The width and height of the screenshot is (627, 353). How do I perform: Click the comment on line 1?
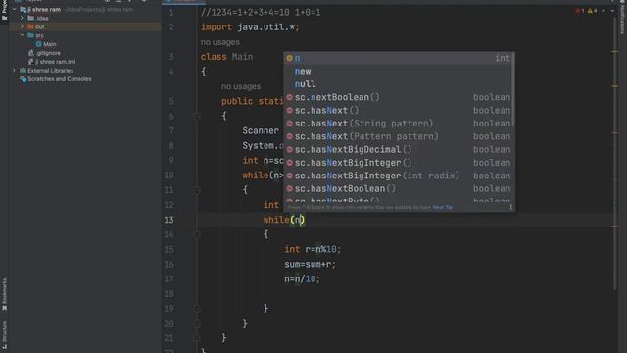261,13
